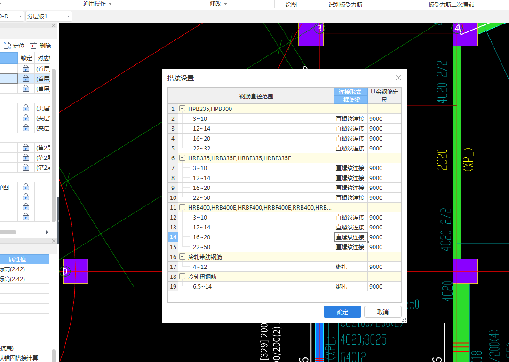This screenshot has height=362, width=509.
Task: Open the 通用操作 dropdown menu
Action: pos(97,4)
